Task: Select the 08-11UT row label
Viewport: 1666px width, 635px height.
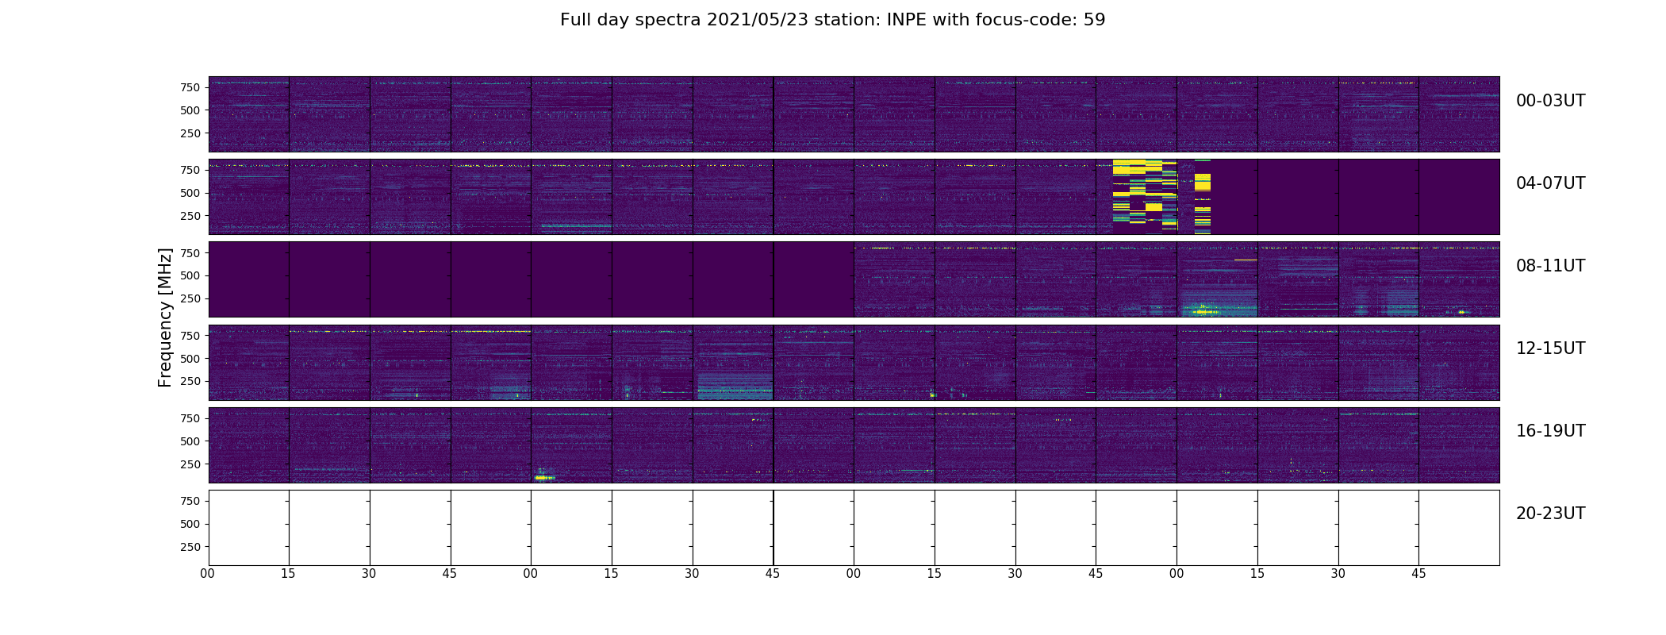Action: pyautogui.click(x=1550, y=266)
